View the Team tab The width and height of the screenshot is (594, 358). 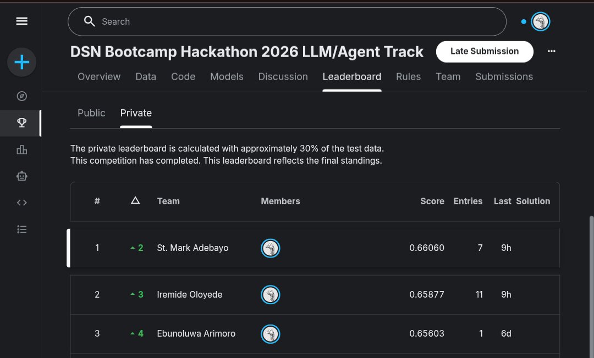coord(448,77)
